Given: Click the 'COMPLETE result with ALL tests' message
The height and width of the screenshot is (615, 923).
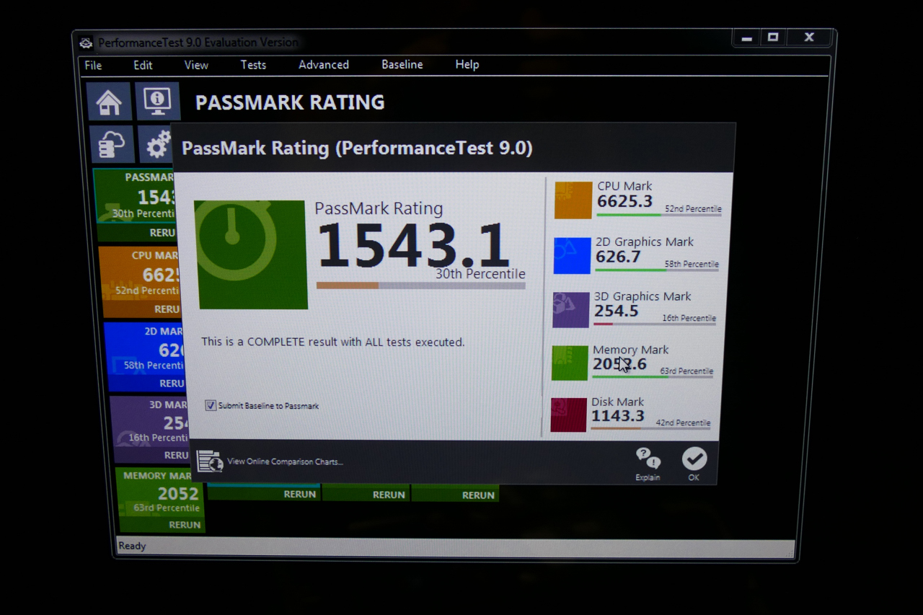Looking at the screenshot, I should 332,342.
